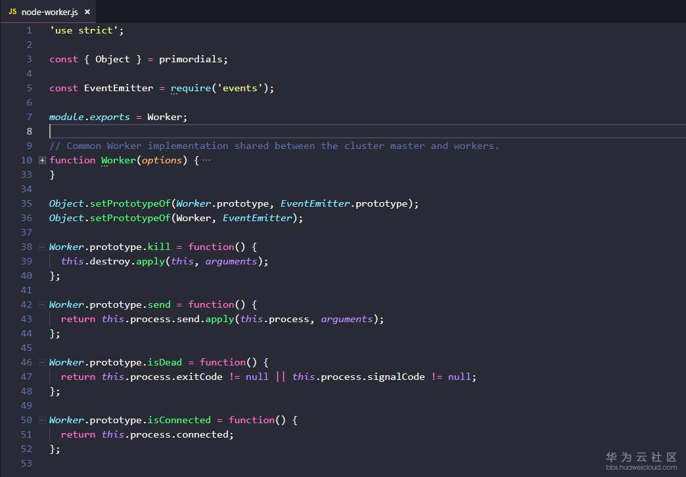Click line number 53 in the gutter

click(x=26, y=463)
